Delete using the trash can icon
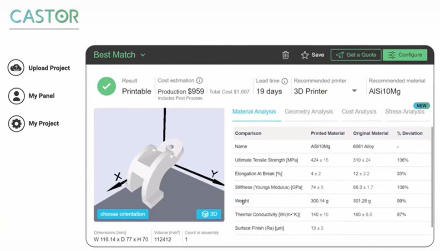Image resolution: width=440 pixels, height=251 pixels. point(285,55)
